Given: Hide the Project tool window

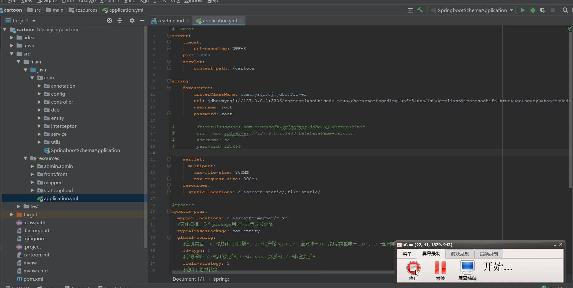Looking at the screenshot, I should tap(142, 21).
